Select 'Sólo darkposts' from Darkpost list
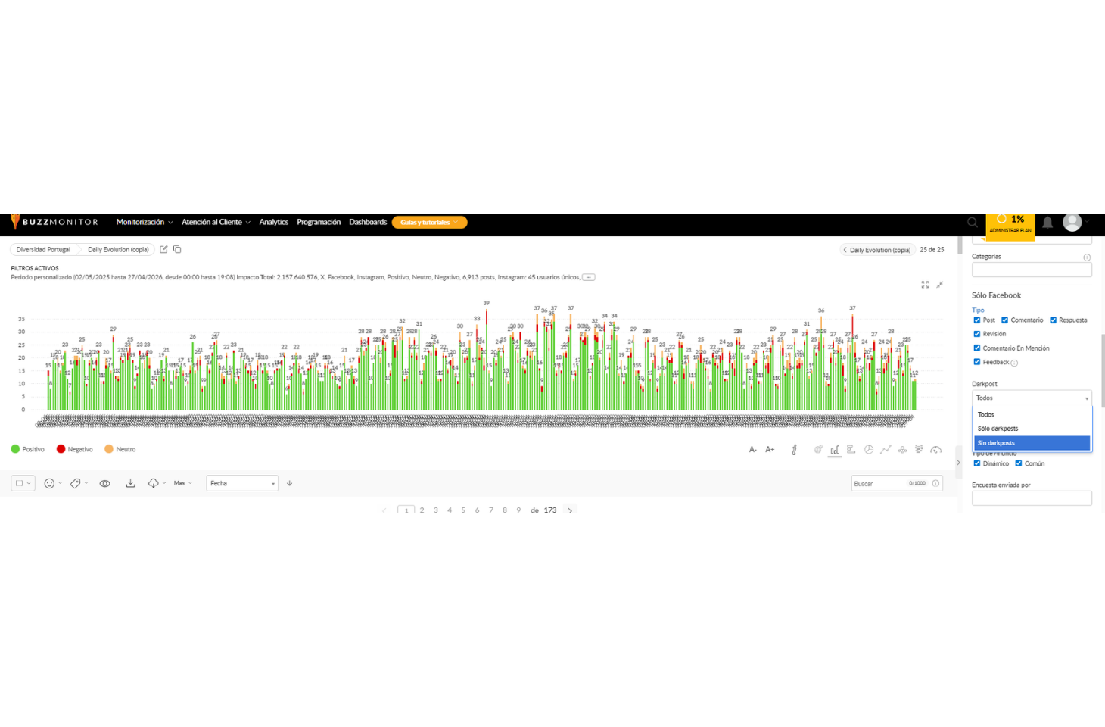 click(x=998, y=429)
